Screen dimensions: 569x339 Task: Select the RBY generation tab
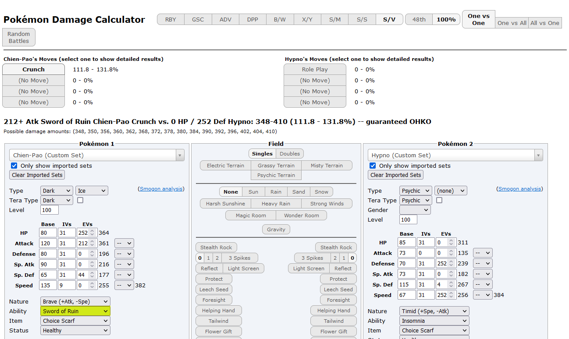[171, 19]
